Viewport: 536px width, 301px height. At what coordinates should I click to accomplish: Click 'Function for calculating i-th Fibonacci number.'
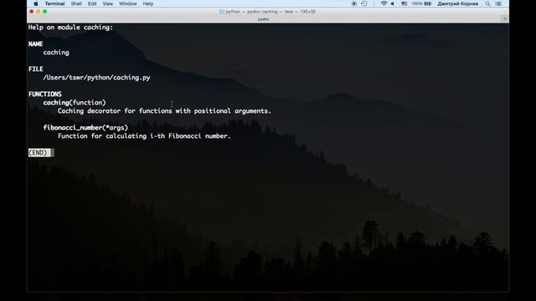[x=144, y=135]
